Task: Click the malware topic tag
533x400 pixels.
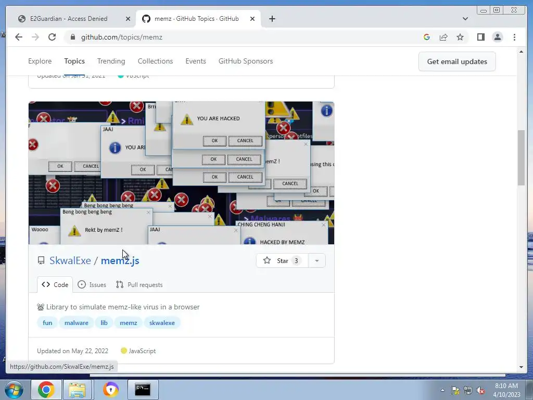Action: click(77, 323)
